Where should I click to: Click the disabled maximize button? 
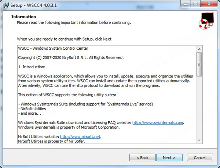tap(195, 4)
